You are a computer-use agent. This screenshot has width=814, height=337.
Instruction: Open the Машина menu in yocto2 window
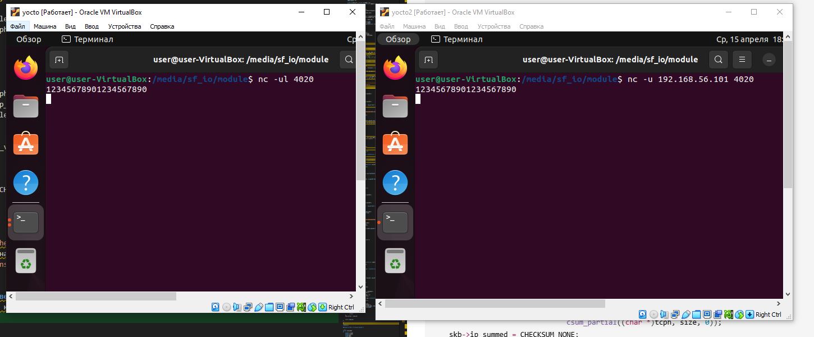coord(414,26)
